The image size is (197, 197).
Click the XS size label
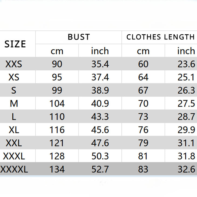click(14, 77)
